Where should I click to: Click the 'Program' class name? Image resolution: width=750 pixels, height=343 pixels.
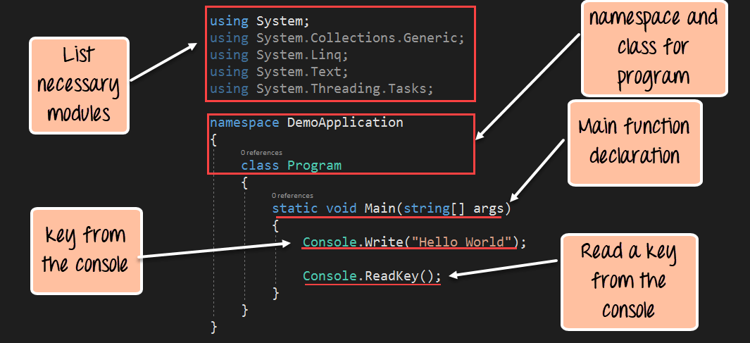pos(314,166)
